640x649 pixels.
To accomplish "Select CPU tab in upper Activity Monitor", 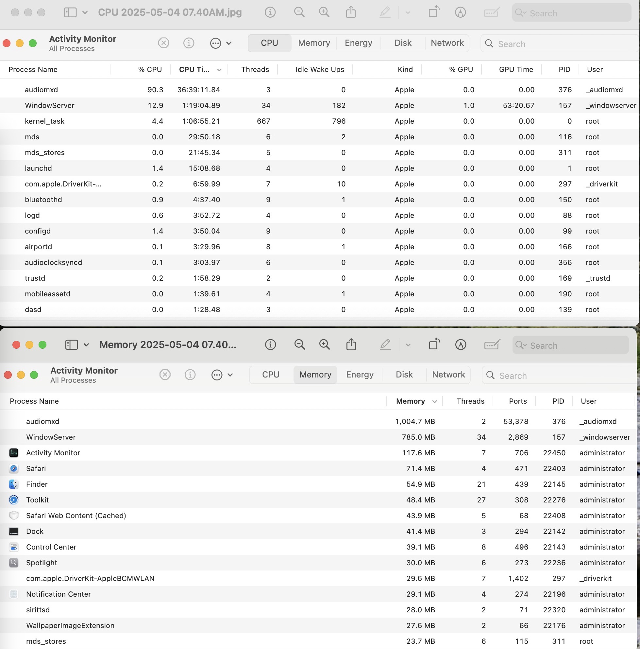I will (x=269, y=43).
